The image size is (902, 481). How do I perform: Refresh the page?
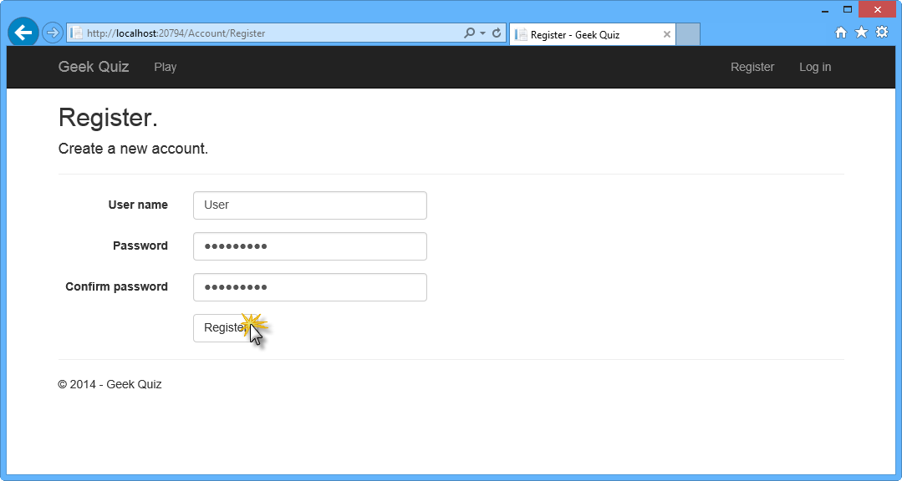[496, 33]
